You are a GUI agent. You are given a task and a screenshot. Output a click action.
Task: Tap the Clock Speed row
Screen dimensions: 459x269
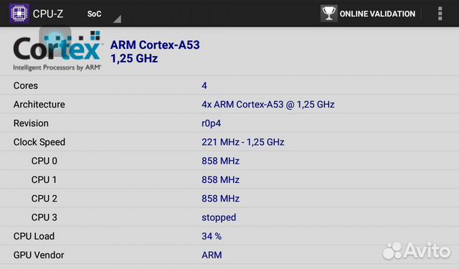229,142
